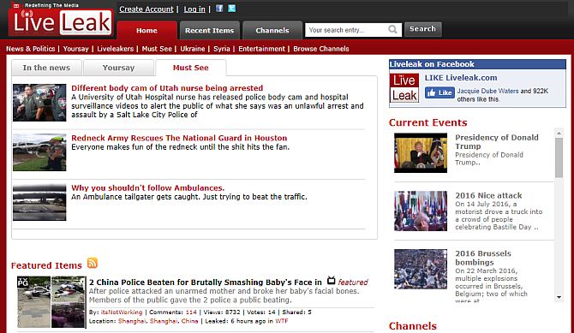574x333 pixels.
Task: Open Browse Channels link
Action: click(321, 49)
